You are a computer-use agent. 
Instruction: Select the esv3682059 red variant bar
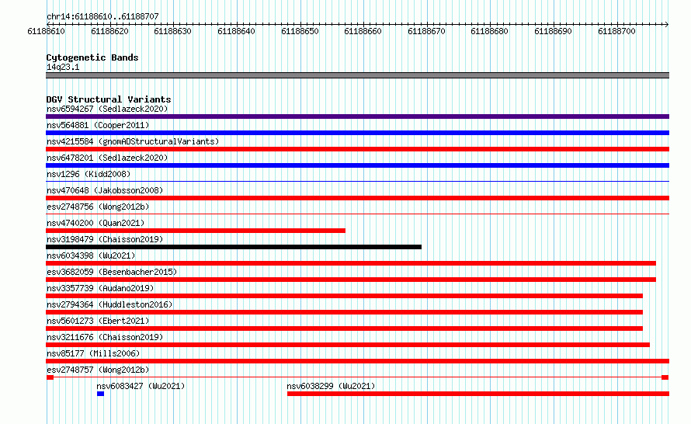tap(351, 280)
